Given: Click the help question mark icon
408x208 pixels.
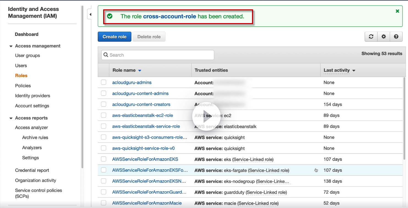Looking at the screenshot, I should (396, 37).
